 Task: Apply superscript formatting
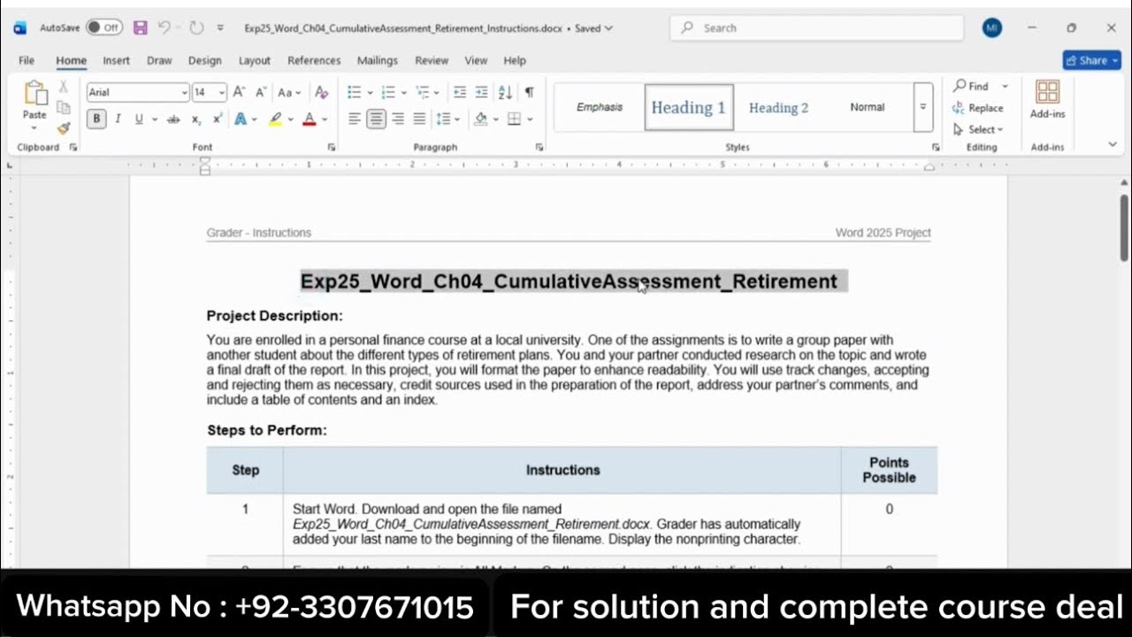[x=217, y=119]
